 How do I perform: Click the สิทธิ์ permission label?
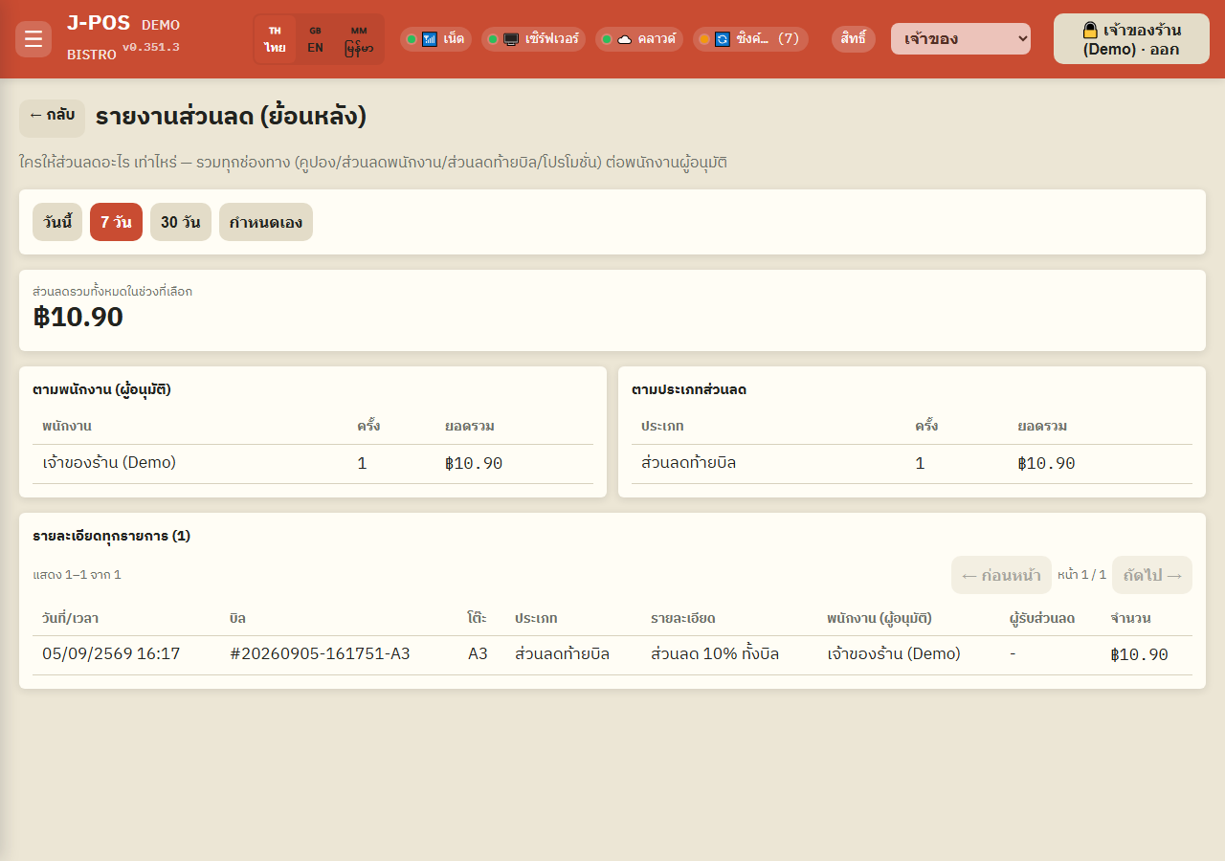point(854,39)
